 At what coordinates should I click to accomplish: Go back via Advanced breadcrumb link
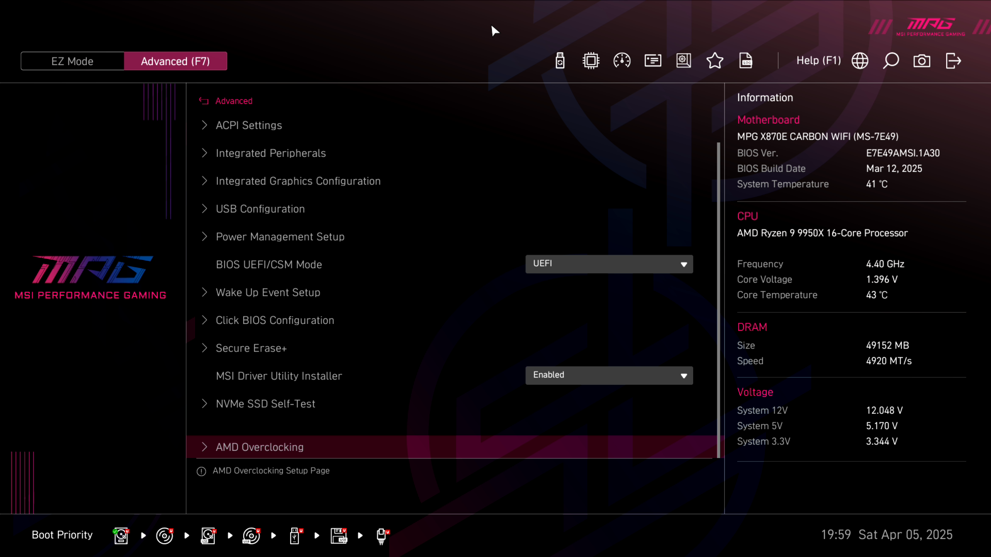coord(233,101)
